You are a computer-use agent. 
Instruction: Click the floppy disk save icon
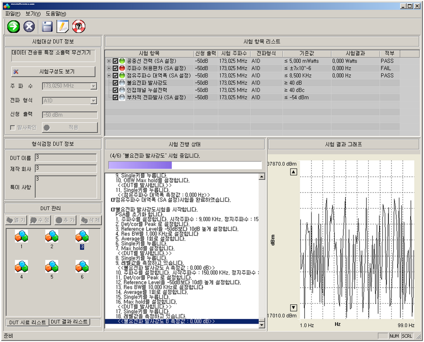47,26
